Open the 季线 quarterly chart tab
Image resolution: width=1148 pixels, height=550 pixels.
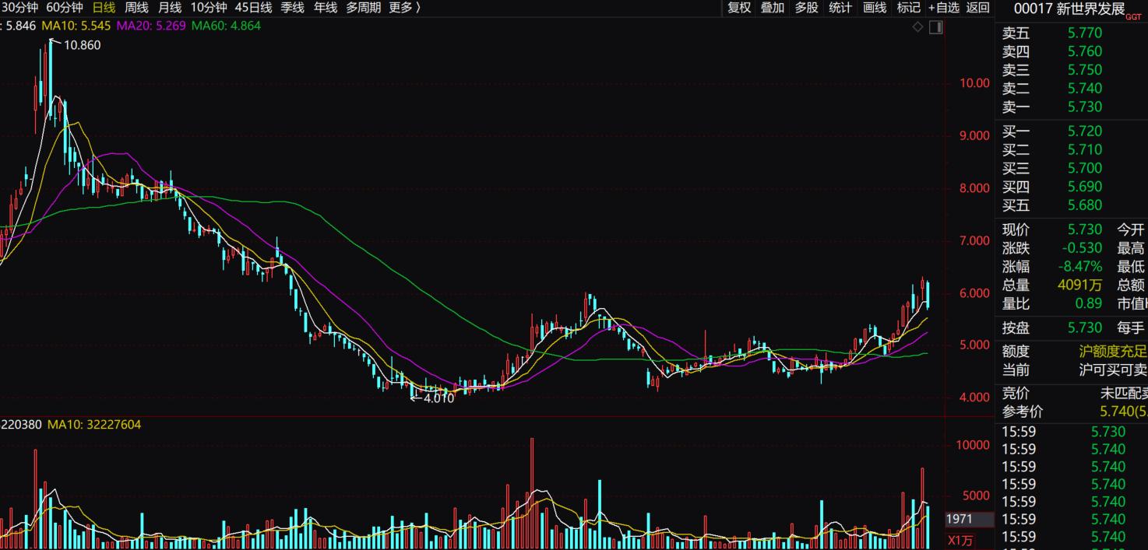pyautogui.click(x=292, y=8)
